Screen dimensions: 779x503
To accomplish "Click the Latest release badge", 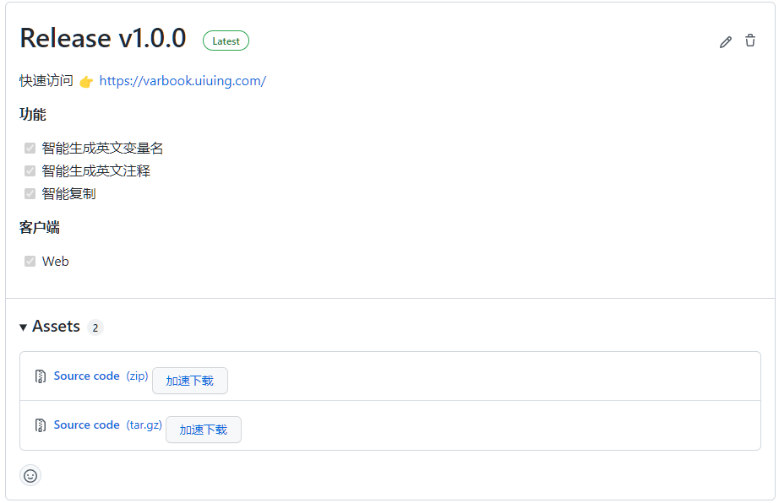I will tap(226, 41).
